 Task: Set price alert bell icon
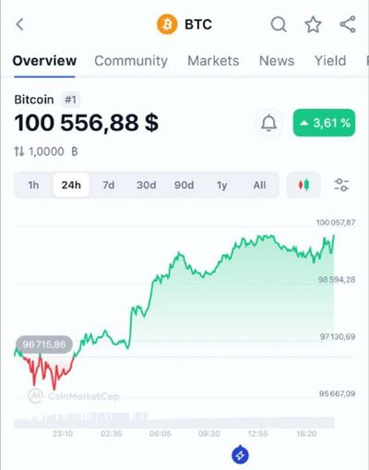(x=268, y=123)
